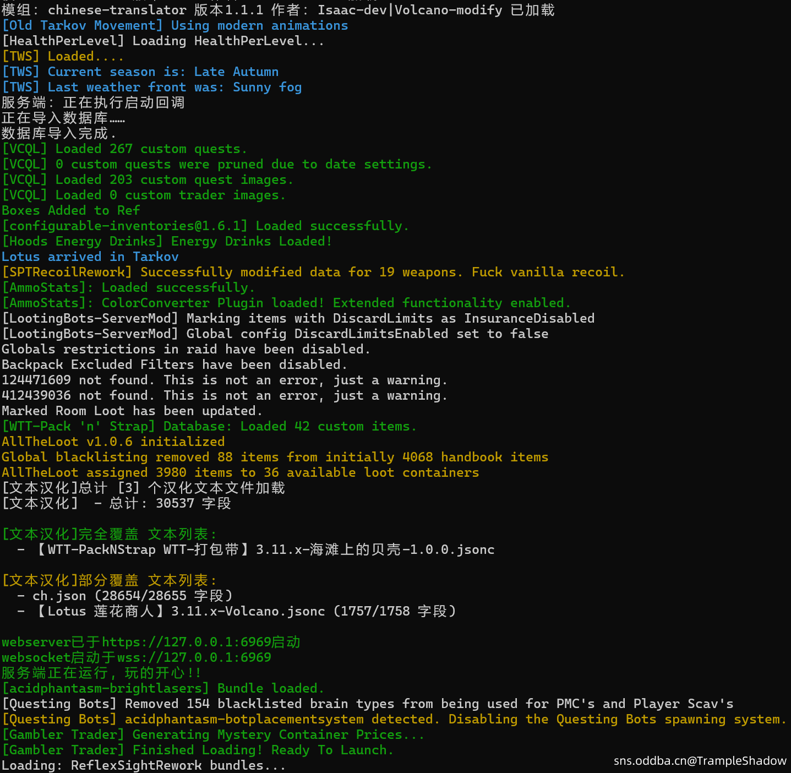Click the '服务端正在运行, 玩的开心!!' line
This screenshot has width=791, height=773.
point(102,673)
